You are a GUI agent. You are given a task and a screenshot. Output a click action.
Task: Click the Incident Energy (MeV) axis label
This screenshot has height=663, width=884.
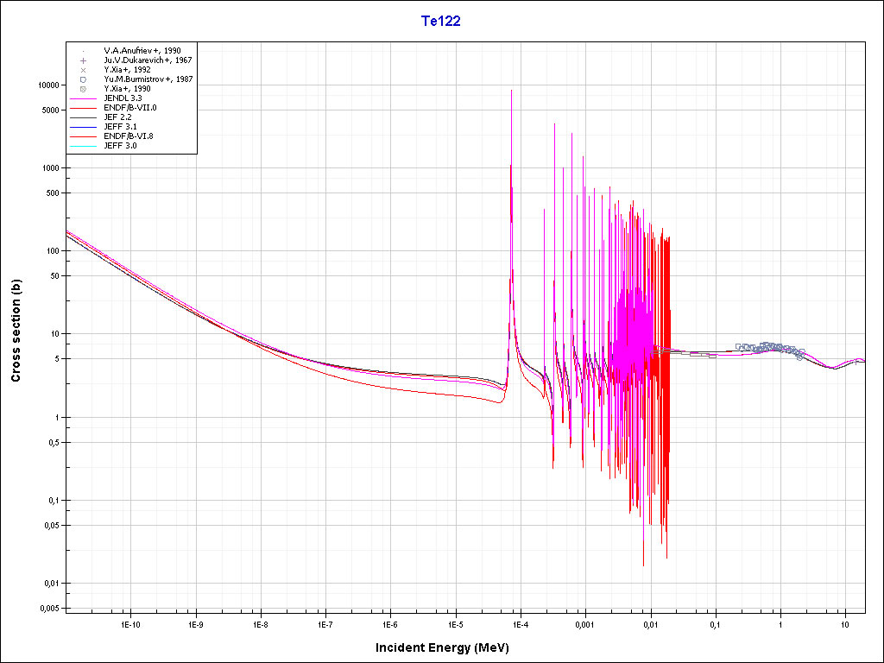(448, 647)
